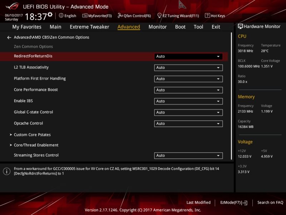Click the memory voltage value 1.199 V
Viewport: 286px width, 215px height.
pos(267,111)
